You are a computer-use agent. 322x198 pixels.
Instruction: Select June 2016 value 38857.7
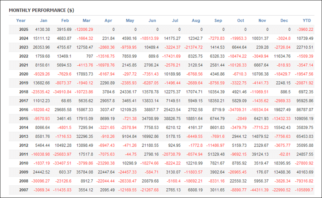coord(151,110)
